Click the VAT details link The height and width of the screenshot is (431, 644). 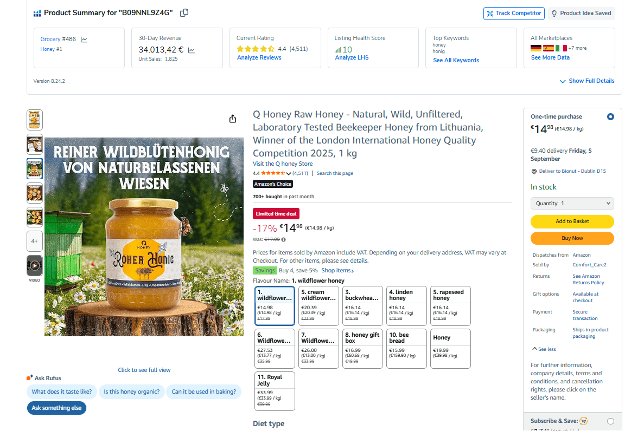(x=359, y=261)
